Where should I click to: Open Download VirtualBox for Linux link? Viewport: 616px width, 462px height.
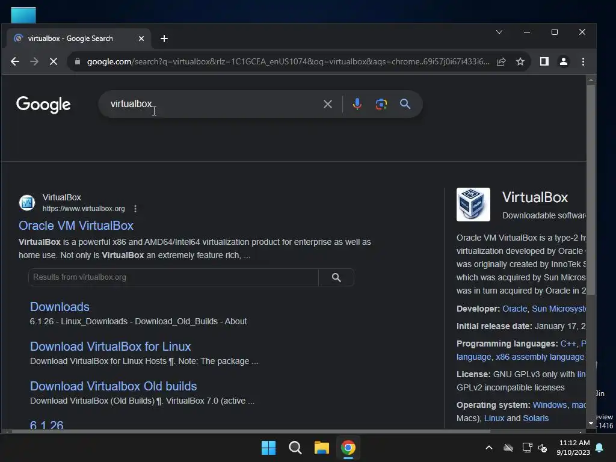coord(111,346)
